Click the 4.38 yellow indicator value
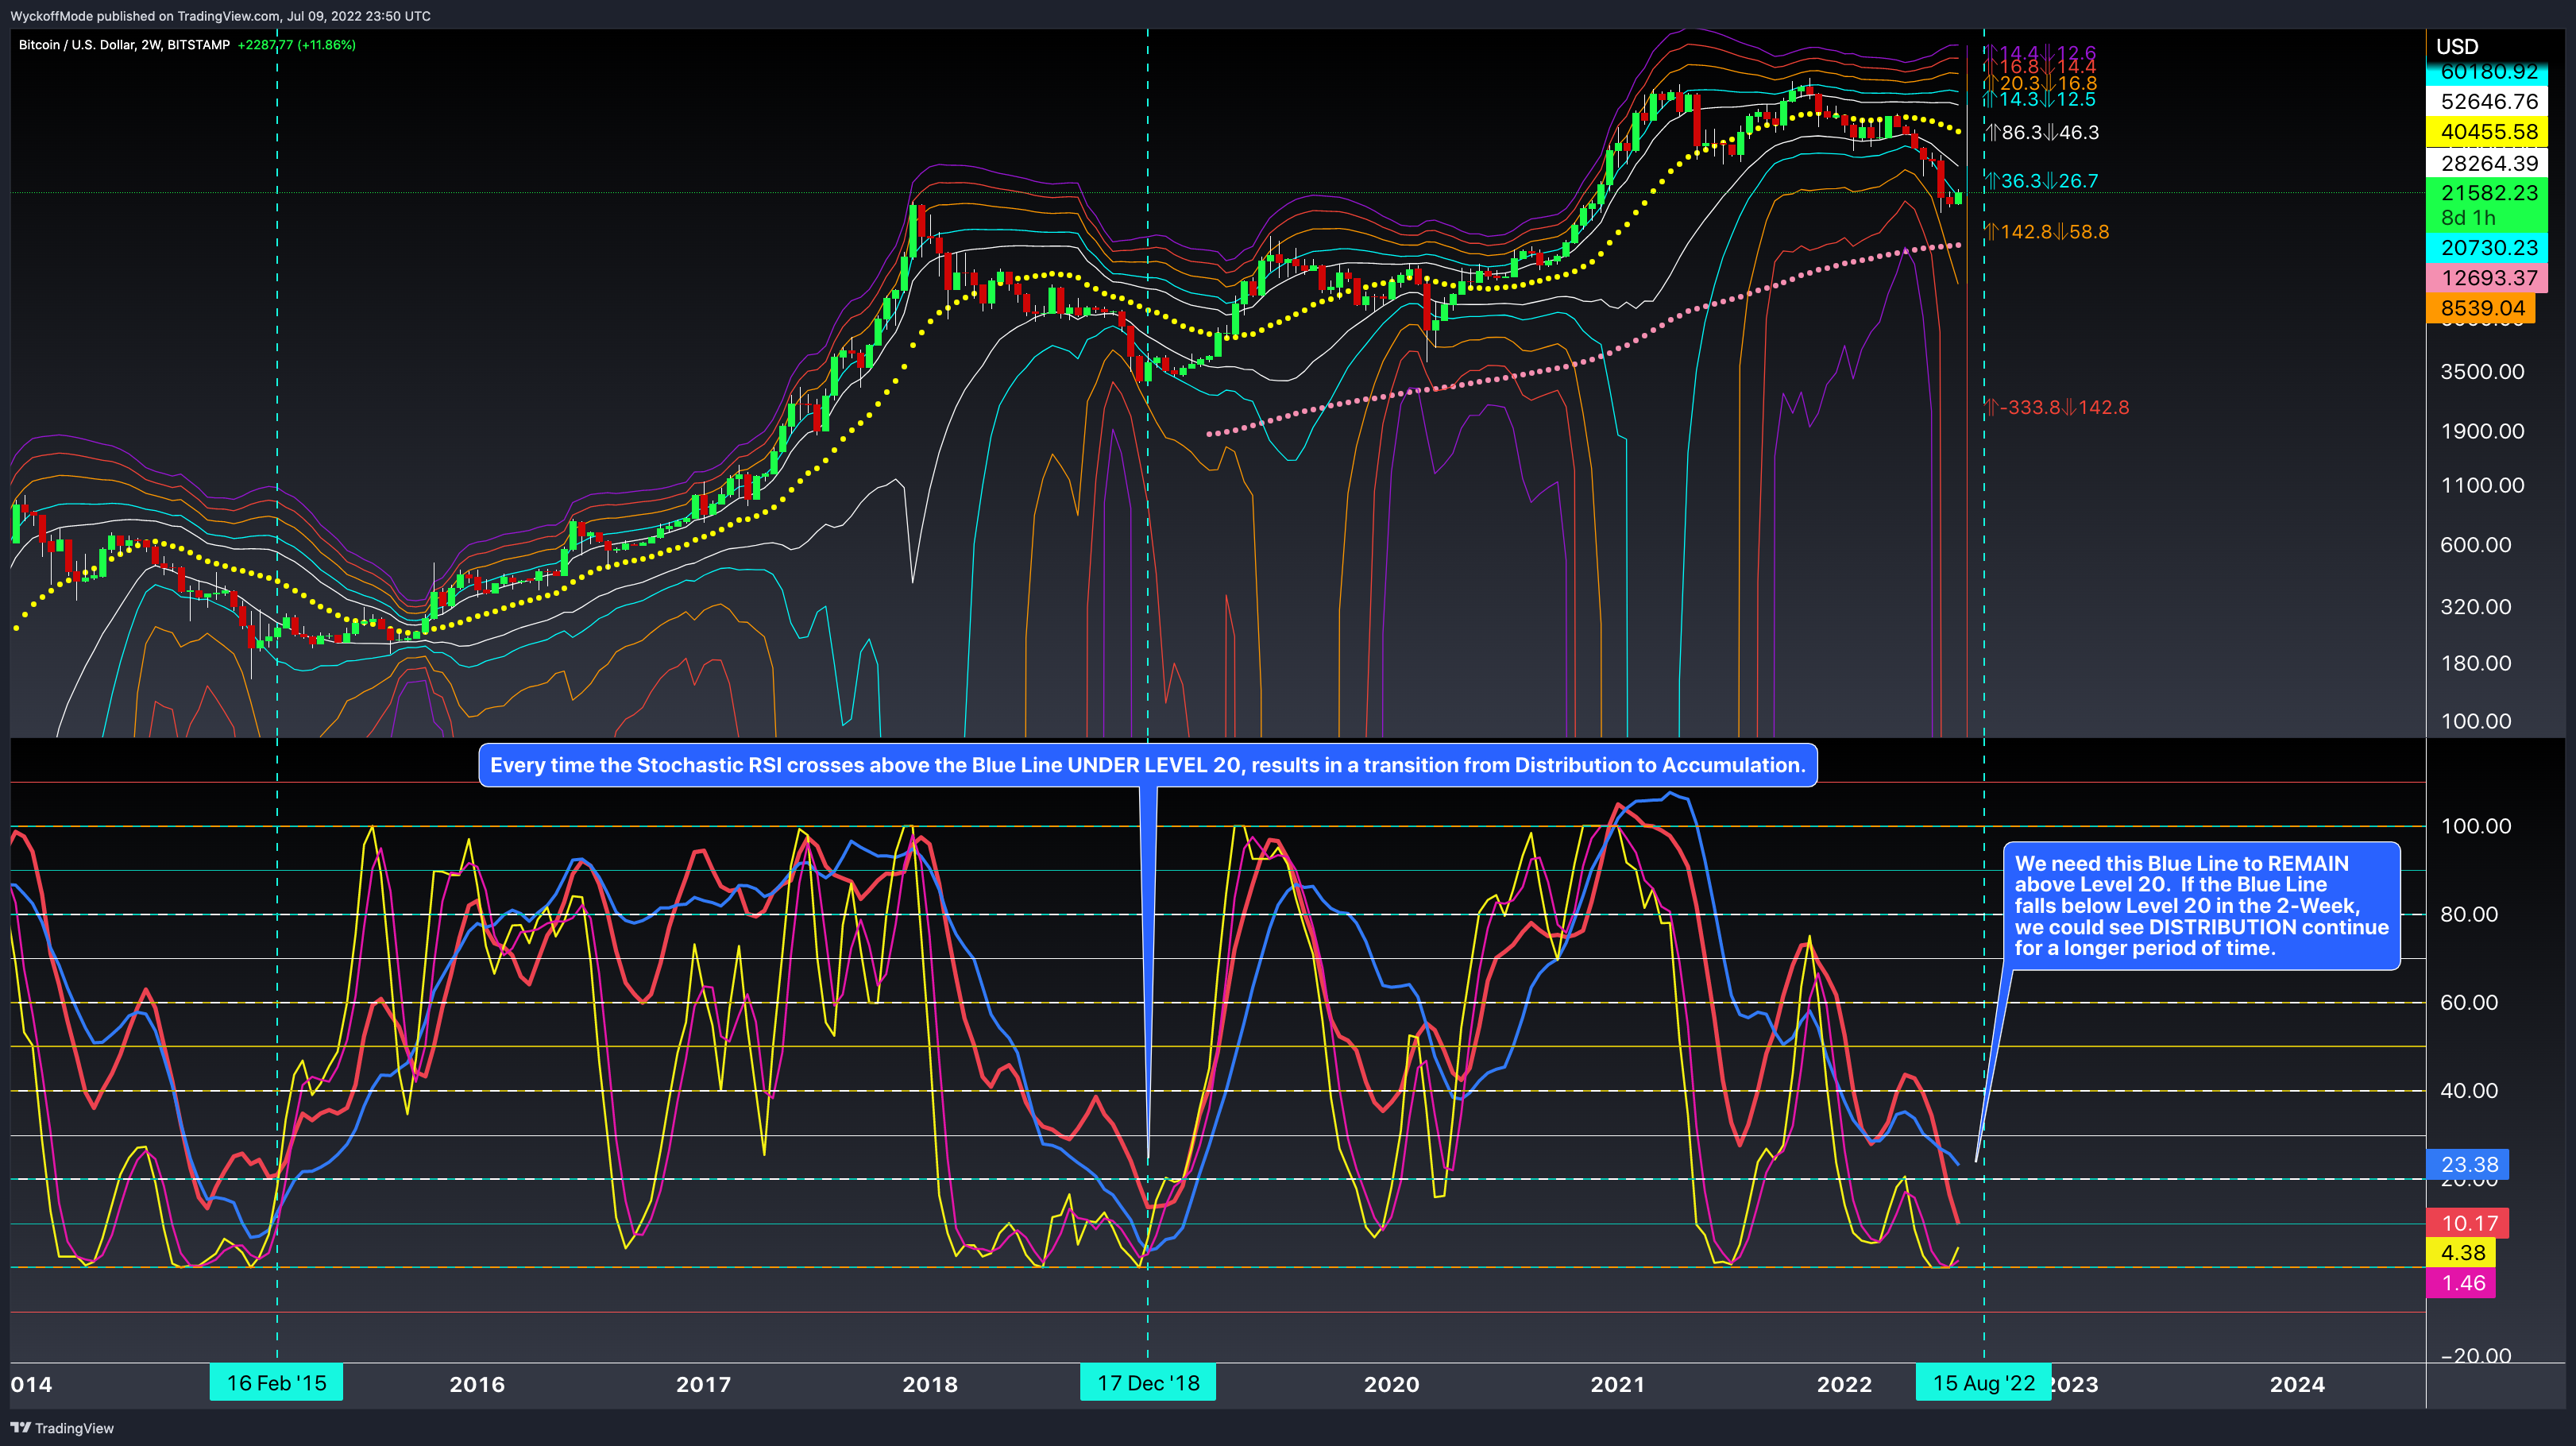This screenshot has height=1446, width=2576. (2461, 1253)
